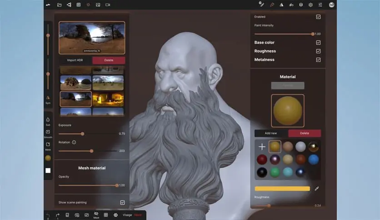The height and width of the screenshot is (220, 380).
Task: Toggle the Base color checkbox
Action: click(318, 43)
